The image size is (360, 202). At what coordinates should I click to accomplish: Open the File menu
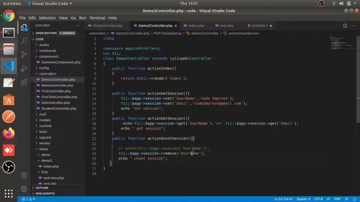pos(22,18)
